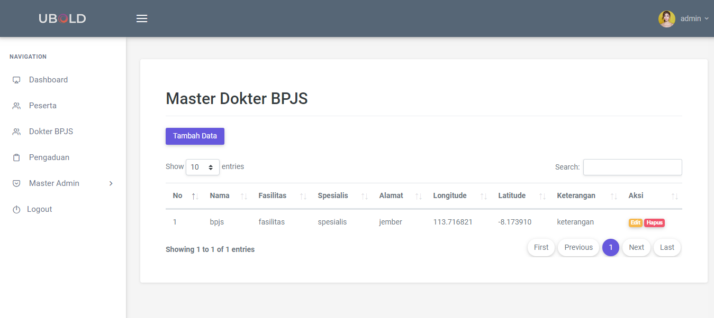Expand Master Admin submenu chevron
This screenshot has width=714, height=318.
111,183
